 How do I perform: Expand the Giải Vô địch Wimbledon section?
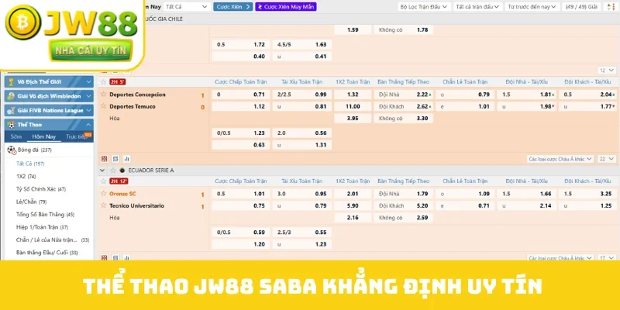pyautogui.click(x=49, y=96)
